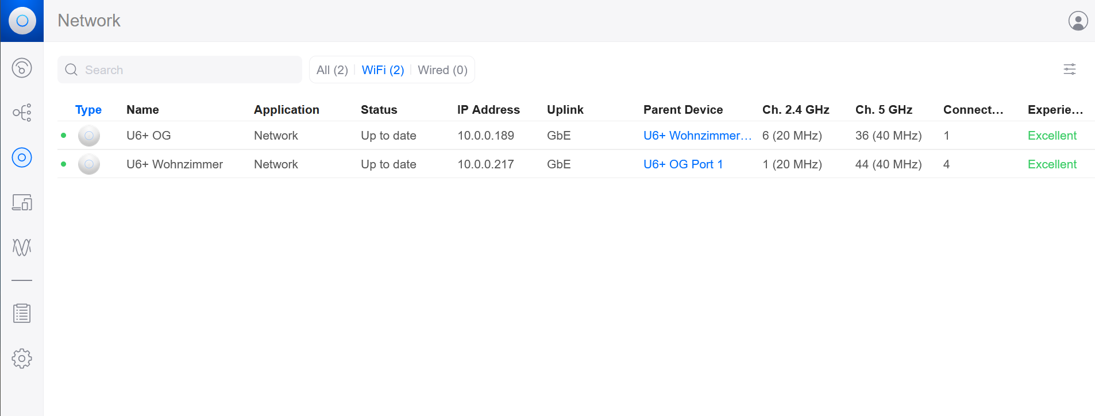The width and height of the screenshot is (1095, 416).
Task: Open parent device link U6+ Wohnzimmer
Action: click(x=697, y=136)
